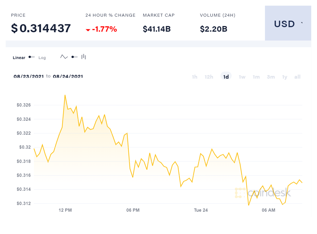Screen dimensions: 317x234
Task: Click the chart's highest peak near 12 PM
Action: pos(65,95)
